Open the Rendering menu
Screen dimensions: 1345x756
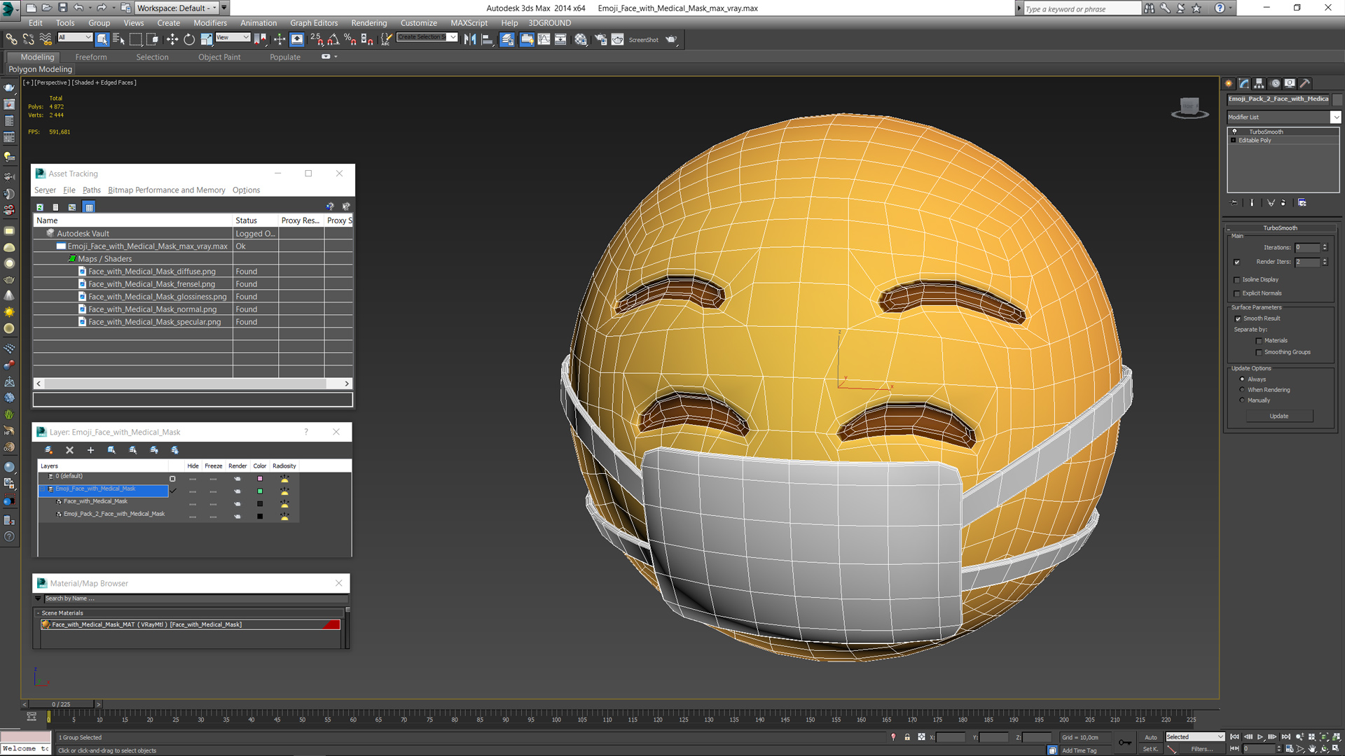point(369,23)
